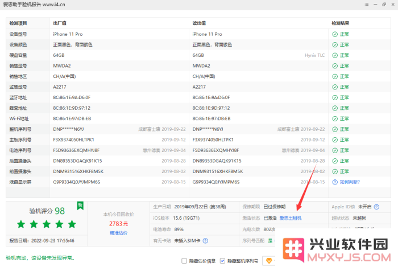Image resolution: width=398 pixels, height=271 pixels.
Task: Click the five-star rating display
Action: (x=47, y=224)
